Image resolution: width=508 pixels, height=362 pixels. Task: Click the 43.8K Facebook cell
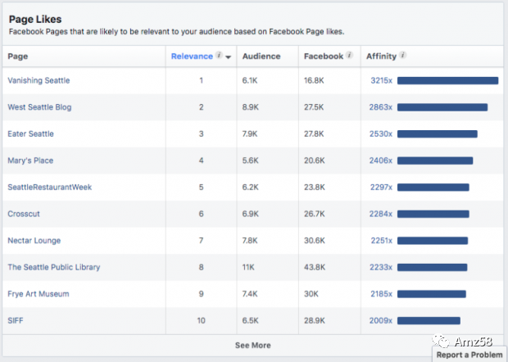click(315, 267)
